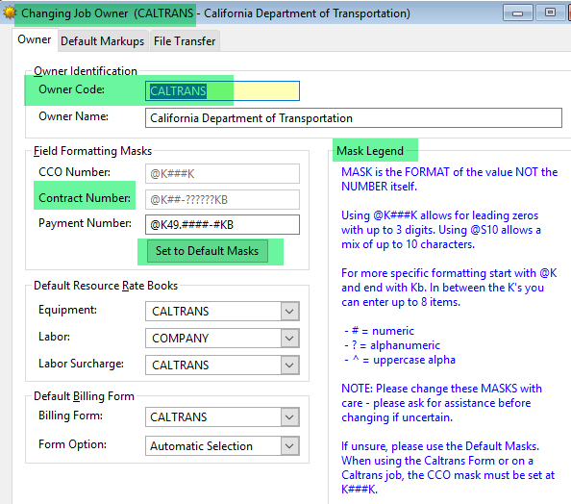Click the sun application icon in title bar

(9, 13)
